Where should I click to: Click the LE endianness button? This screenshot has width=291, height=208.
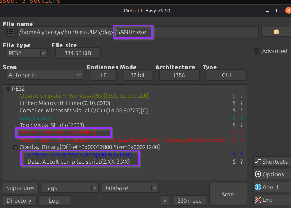(104, 75)
